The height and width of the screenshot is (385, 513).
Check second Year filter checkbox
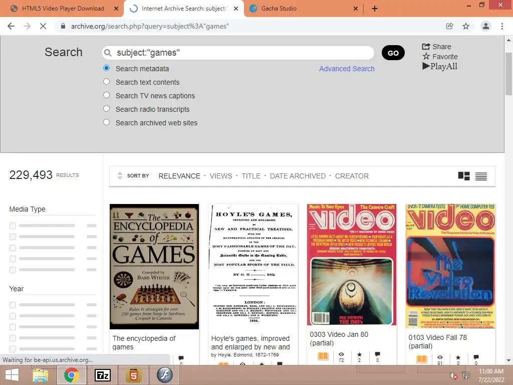13,316
